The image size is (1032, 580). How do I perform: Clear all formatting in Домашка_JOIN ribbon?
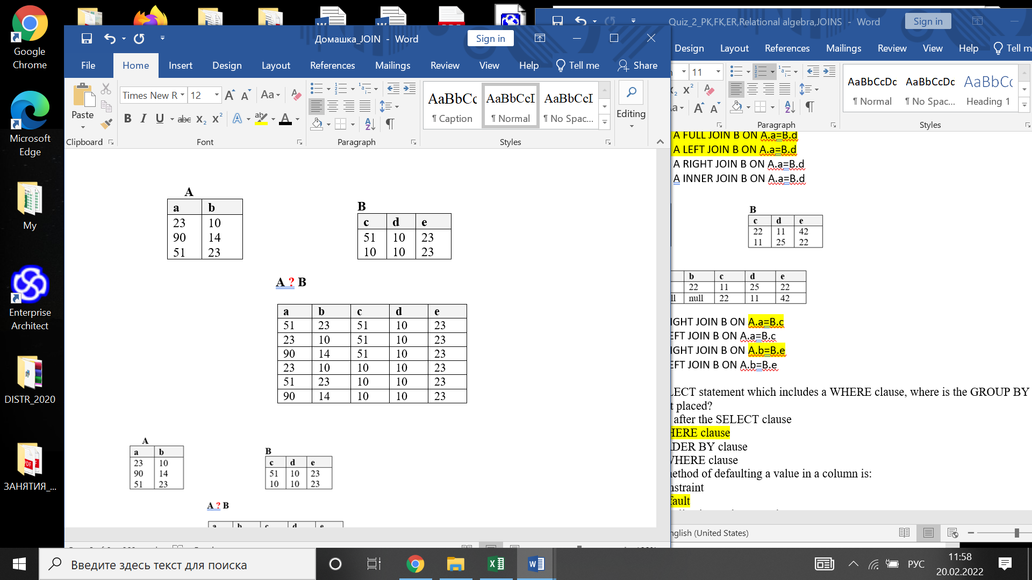[x=296, y=96]
